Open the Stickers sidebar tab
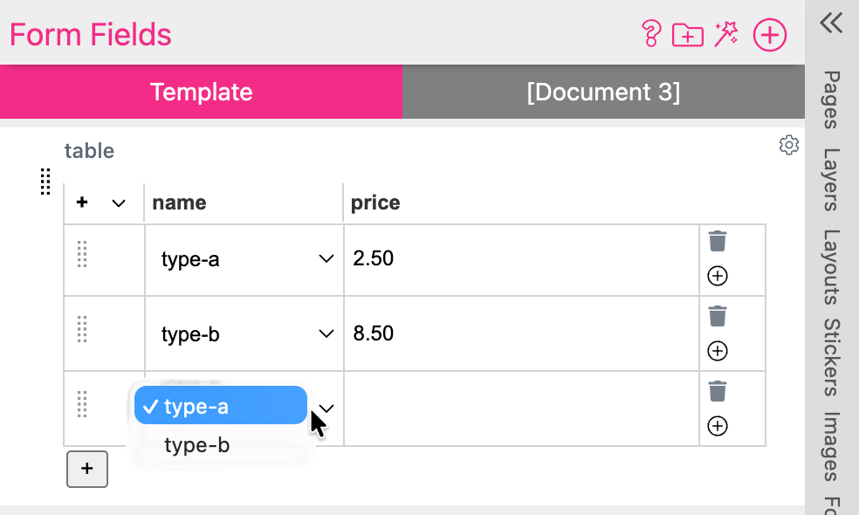 click(832, 357)
